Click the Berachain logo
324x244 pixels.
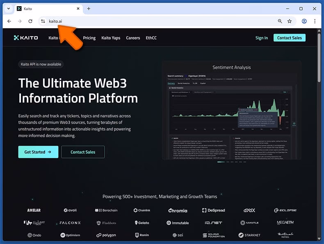106,210
